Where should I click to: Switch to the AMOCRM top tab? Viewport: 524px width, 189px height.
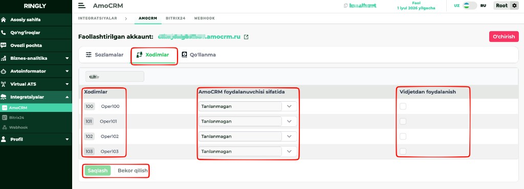[148, 18]
